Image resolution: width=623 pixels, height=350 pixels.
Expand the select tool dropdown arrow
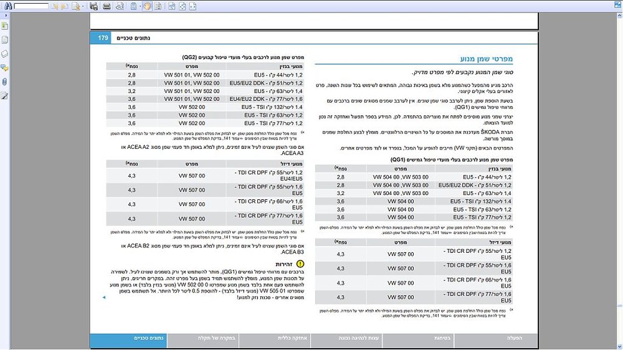pyautogui.click(x=140, y=6)
